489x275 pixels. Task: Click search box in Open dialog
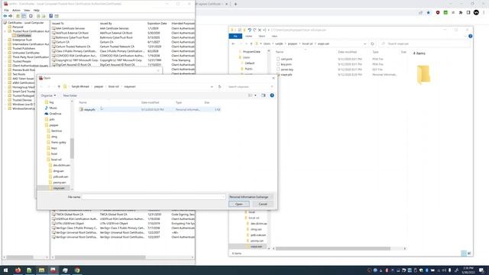(251, 86)
